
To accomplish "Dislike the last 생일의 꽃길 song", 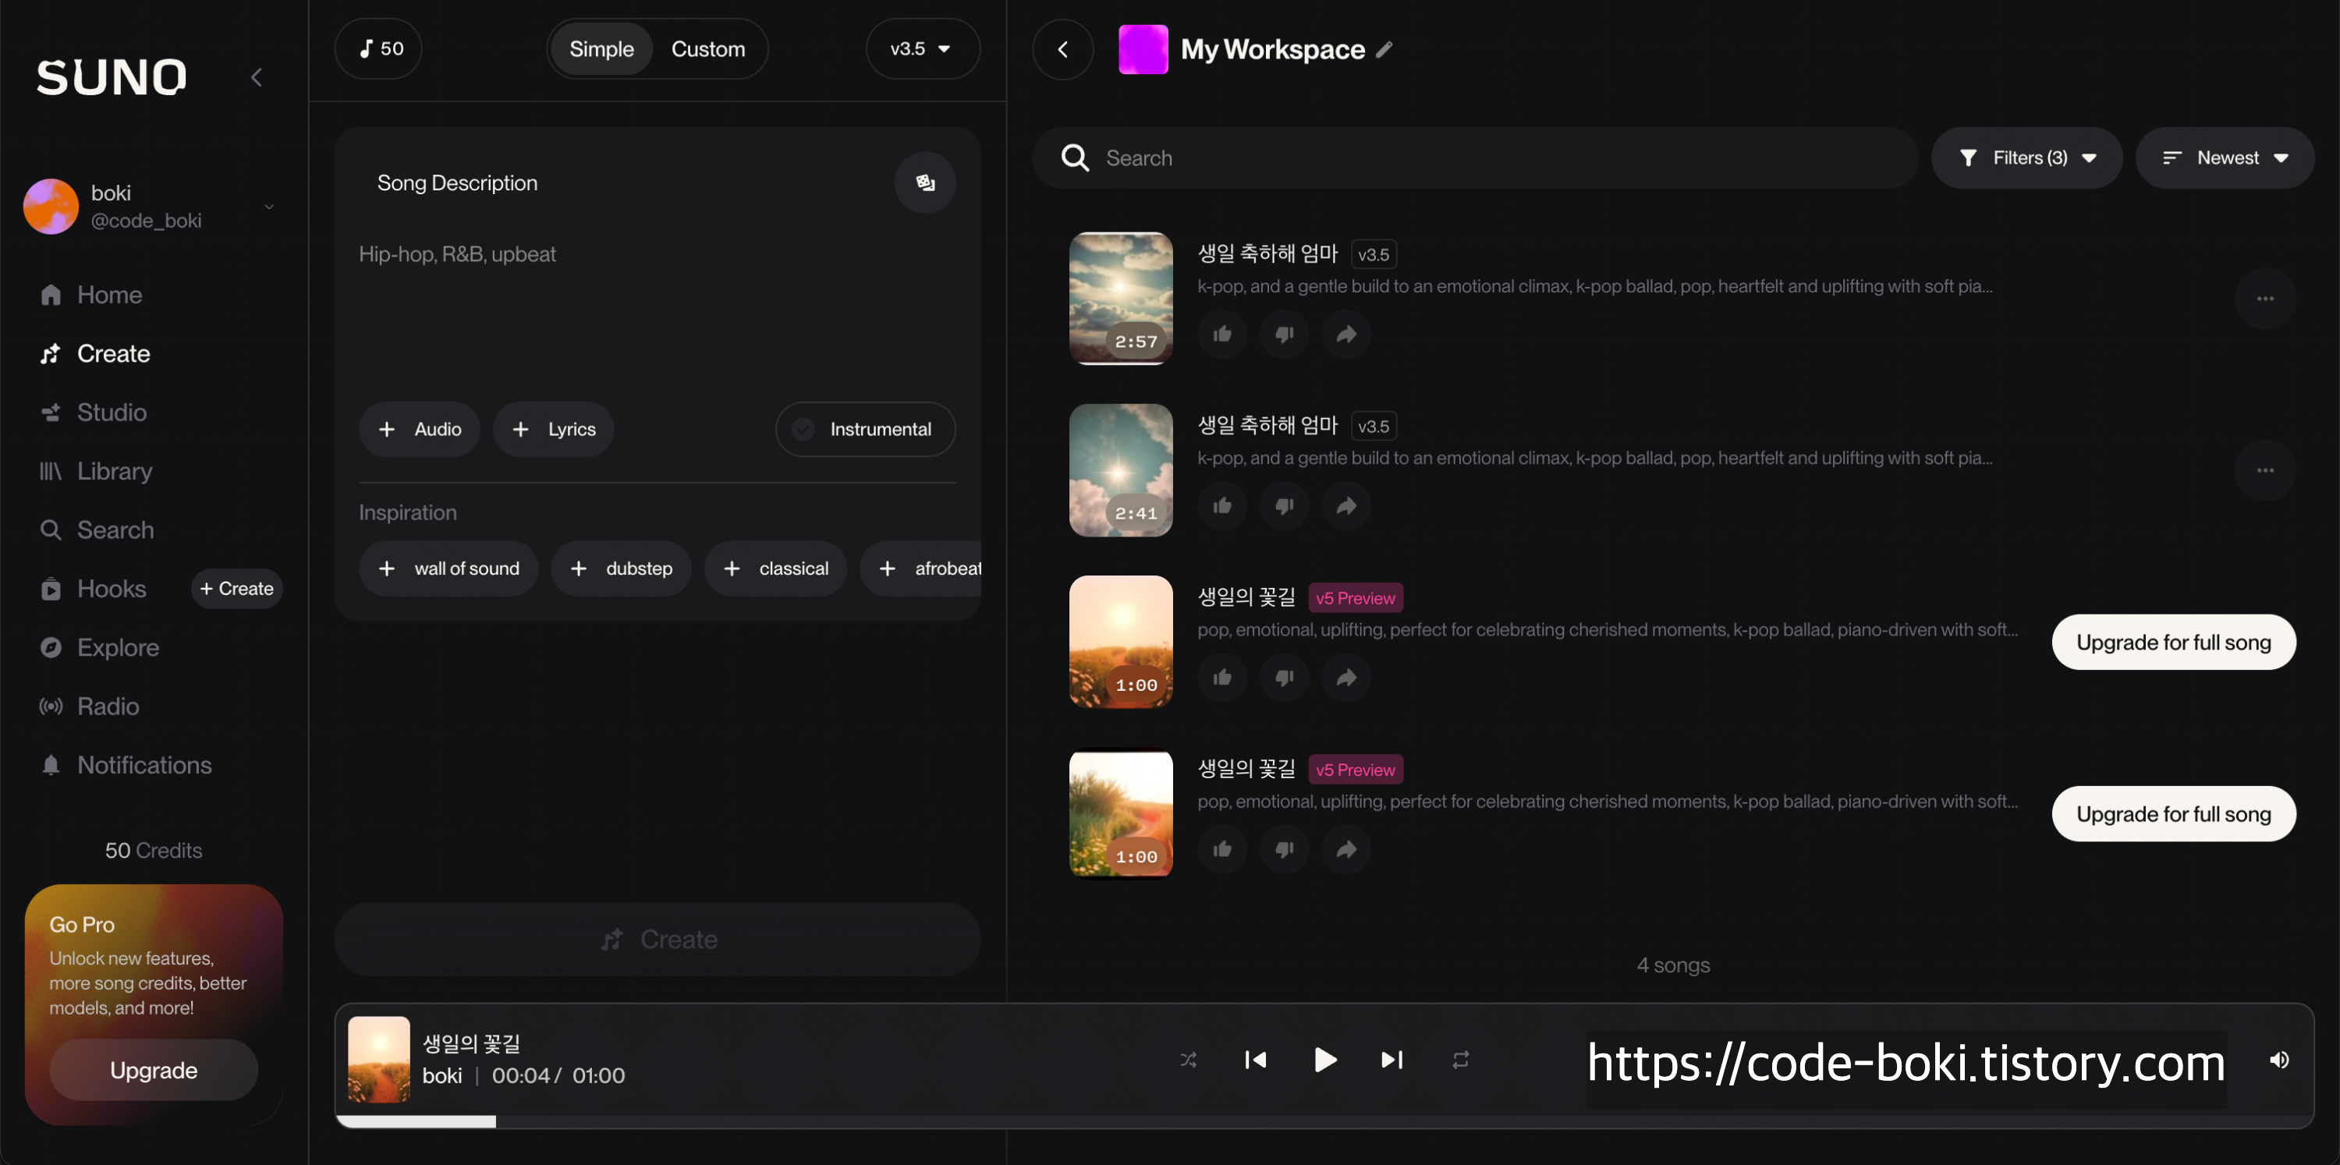I will 1284,849.
